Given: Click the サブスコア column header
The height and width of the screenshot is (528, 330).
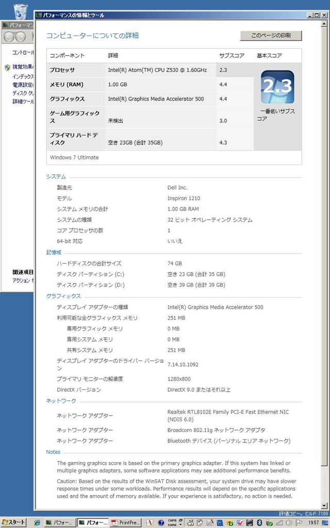Looking at the screenshot, I should click(x=232, y=56).
